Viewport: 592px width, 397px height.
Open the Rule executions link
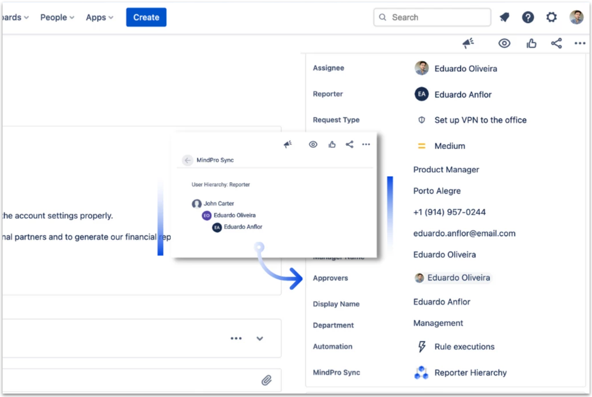pos(464,347)
